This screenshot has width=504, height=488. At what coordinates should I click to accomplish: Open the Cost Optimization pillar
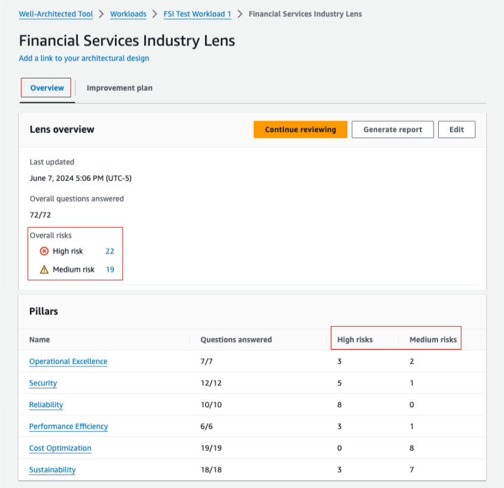click(60, 448)
